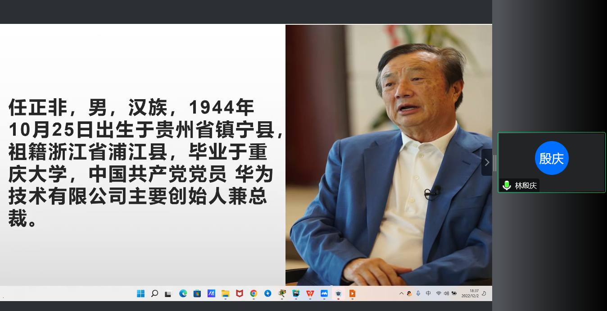Switch to Google Chrome in taskbar

click(254, 293)
